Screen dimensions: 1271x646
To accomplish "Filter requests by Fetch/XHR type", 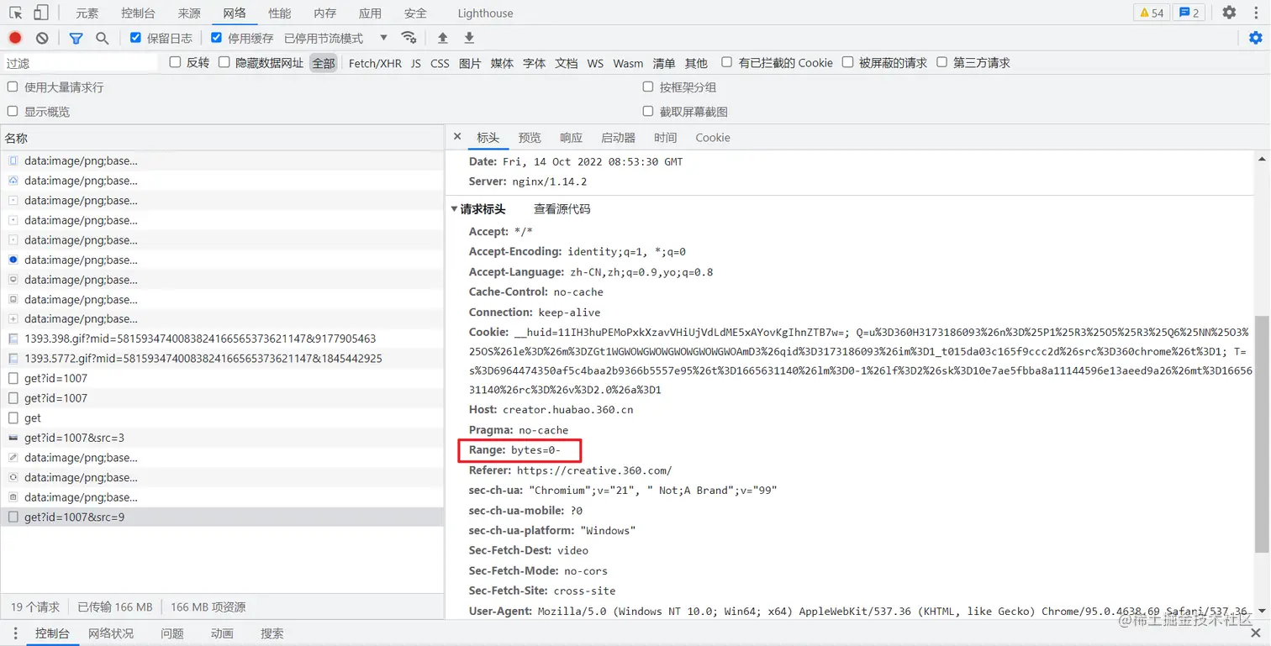I will [x=375, y=63].
